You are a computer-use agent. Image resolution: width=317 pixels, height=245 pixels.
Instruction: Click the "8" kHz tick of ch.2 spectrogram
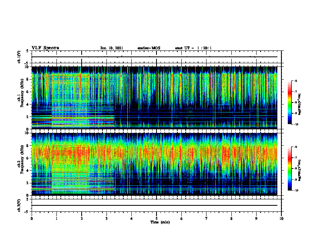coord(28,146)
